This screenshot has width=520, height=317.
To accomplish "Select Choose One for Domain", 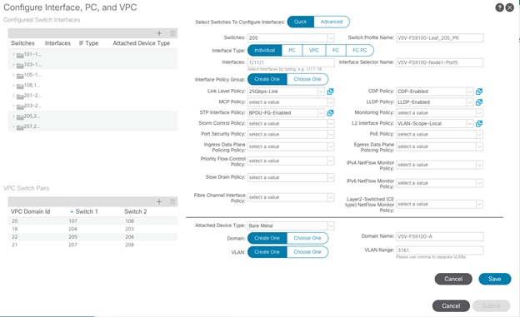I will pyautogui.click(x=307, y=238).
